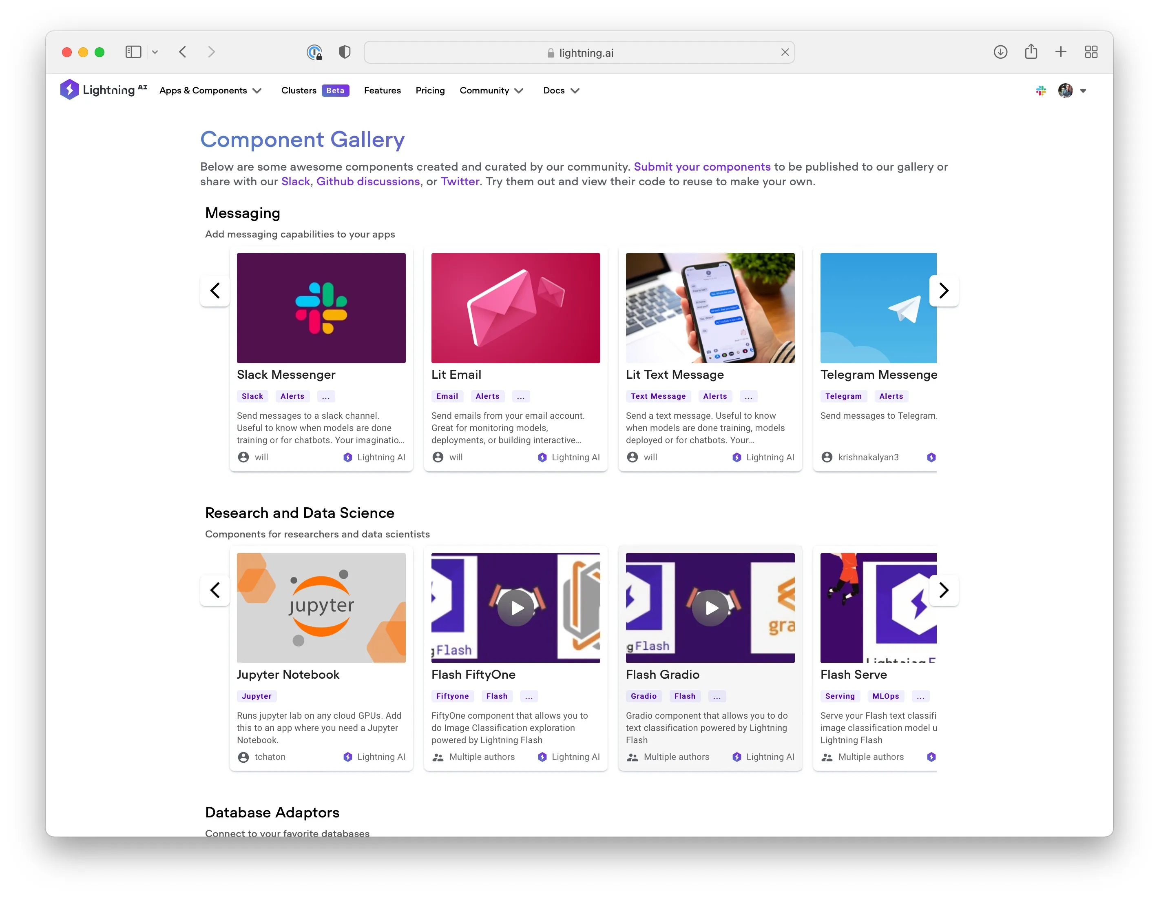Show the previous Research components
The image size is (1159, 897).
(x=215, y=590)
